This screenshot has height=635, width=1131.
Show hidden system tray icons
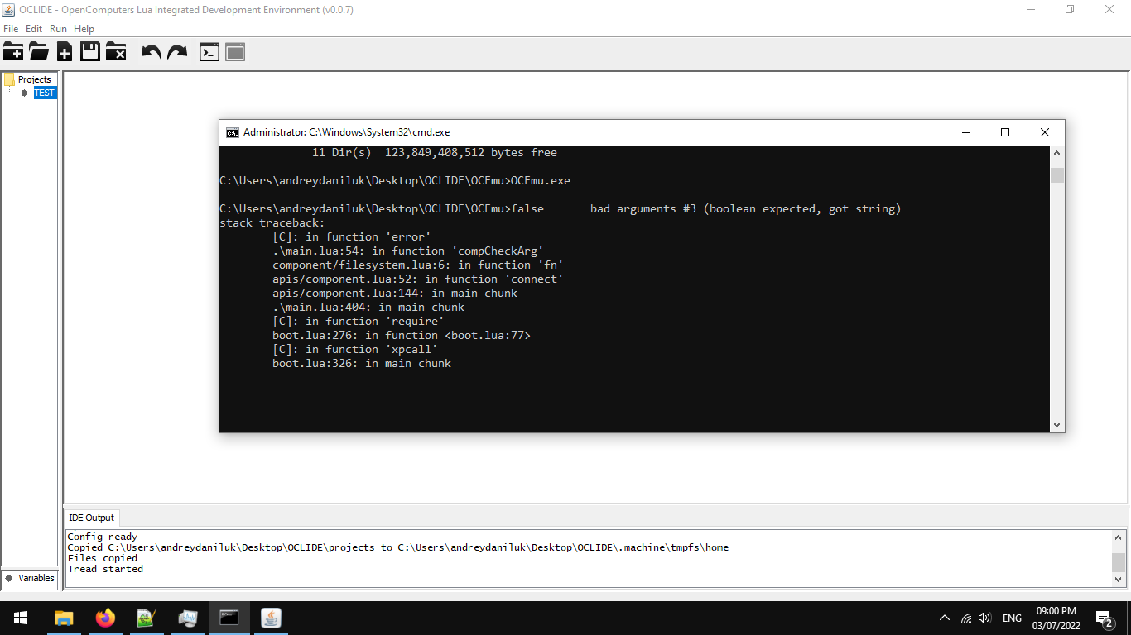945,618
